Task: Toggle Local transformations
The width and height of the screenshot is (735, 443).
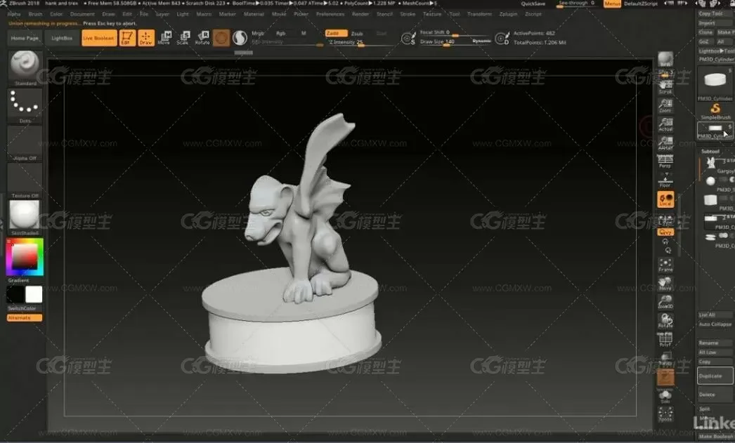Action: click(x=665, y=199)
